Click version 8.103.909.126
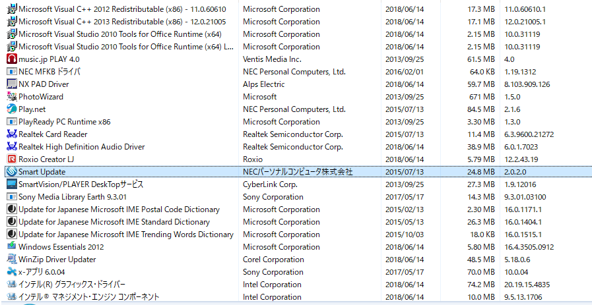This screenshot has height=305, width=592. pyautogui.click(x=527, y=84)
